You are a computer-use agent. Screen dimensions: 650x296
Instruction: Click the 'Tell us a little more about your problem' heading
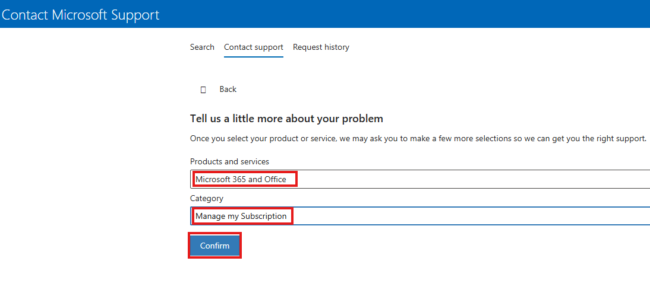[x=286, y=119]
